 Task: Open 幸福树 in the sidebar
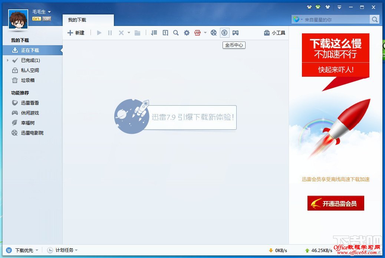(x=23, y=123)
